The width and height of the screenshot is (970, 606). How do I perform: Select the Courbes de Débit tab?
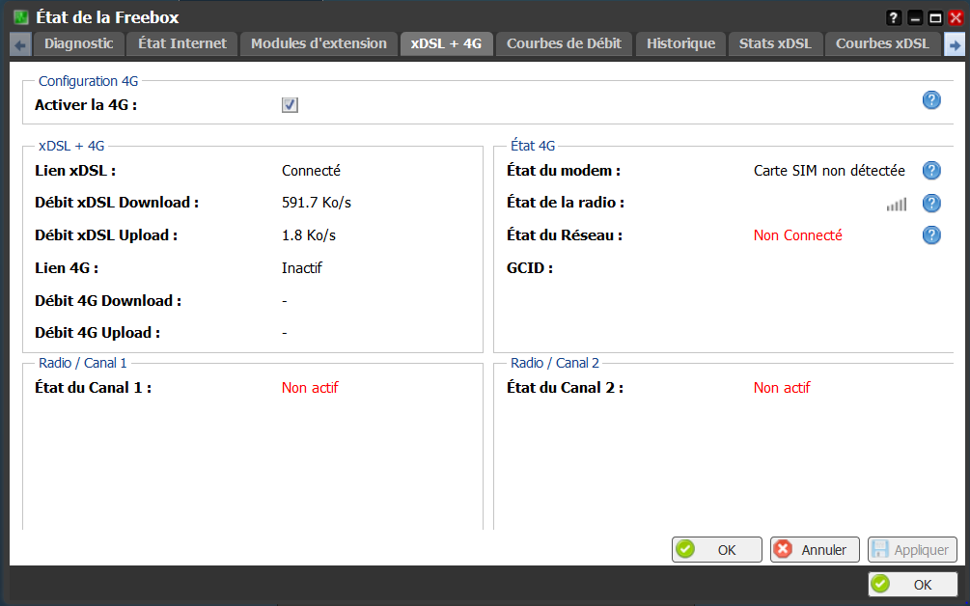565,43
